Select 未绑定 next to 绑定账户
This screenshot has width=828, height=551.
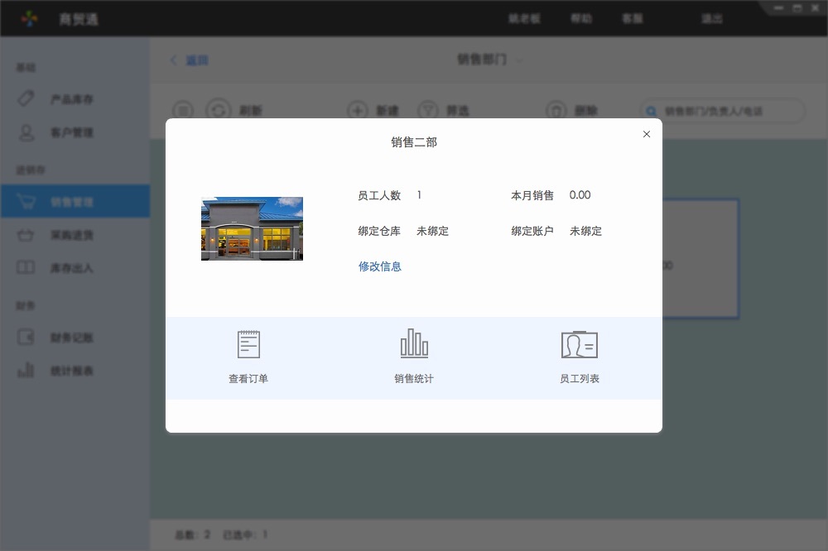coord(585,231)
